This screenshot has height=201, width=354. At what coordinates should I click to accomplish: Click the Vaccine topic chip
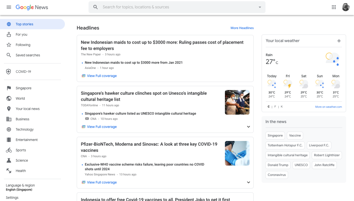click(295, 135)
